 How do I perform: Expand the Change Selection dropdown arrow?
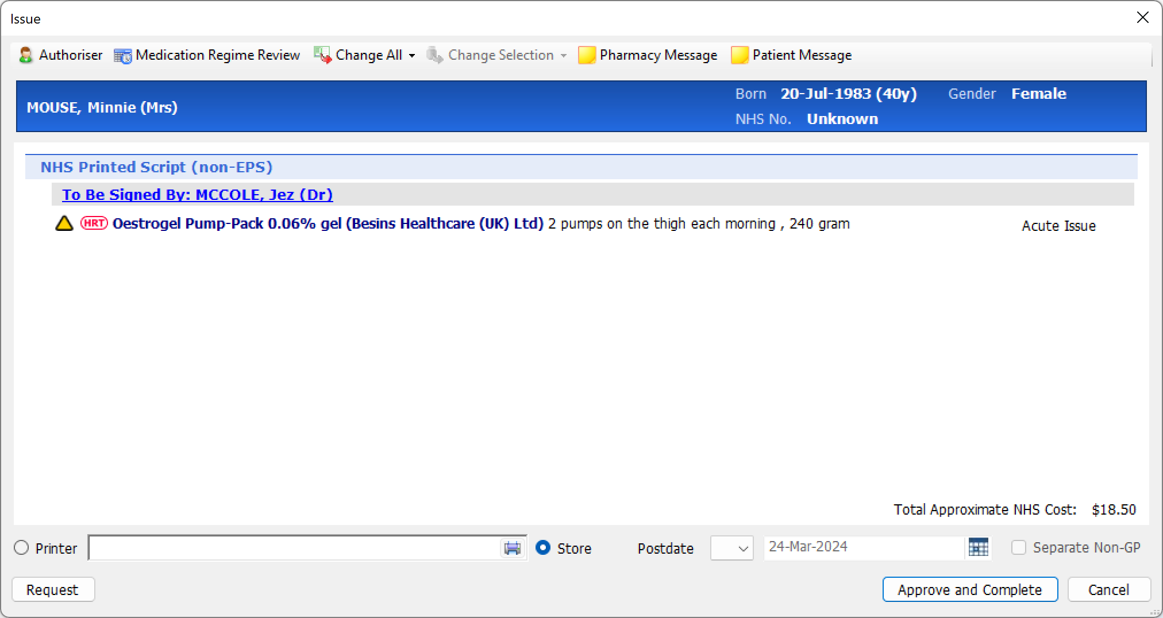tap(564, 56)
